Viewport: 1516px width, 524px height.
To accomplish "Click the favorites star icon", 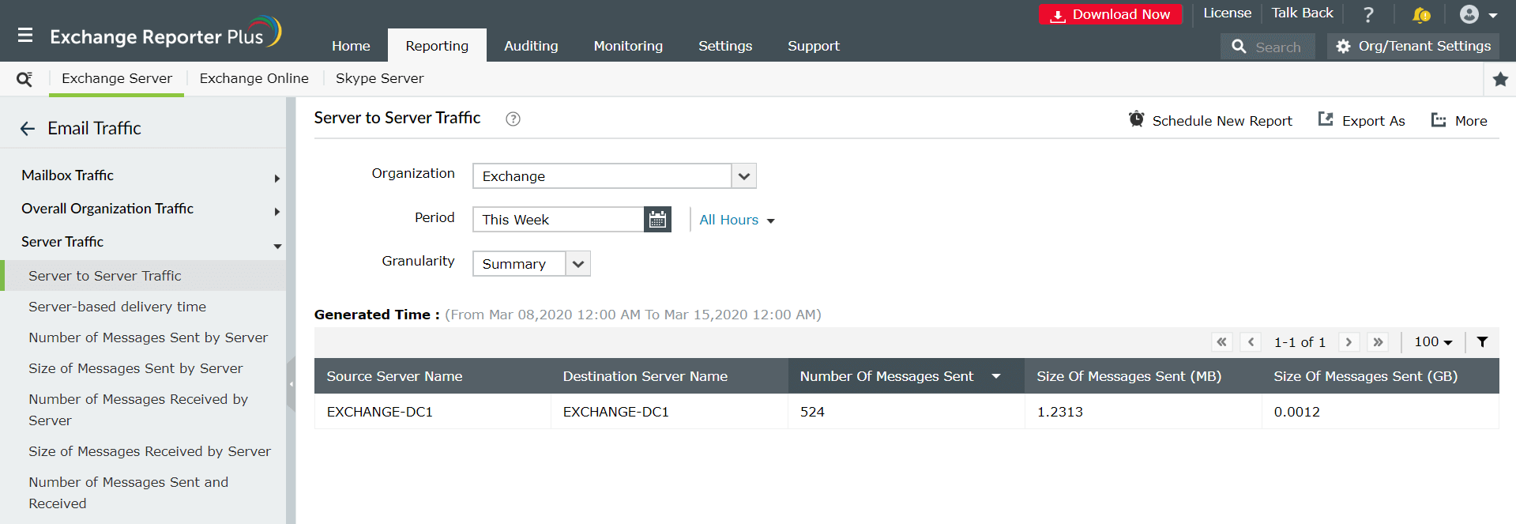I will point(1500,79).
